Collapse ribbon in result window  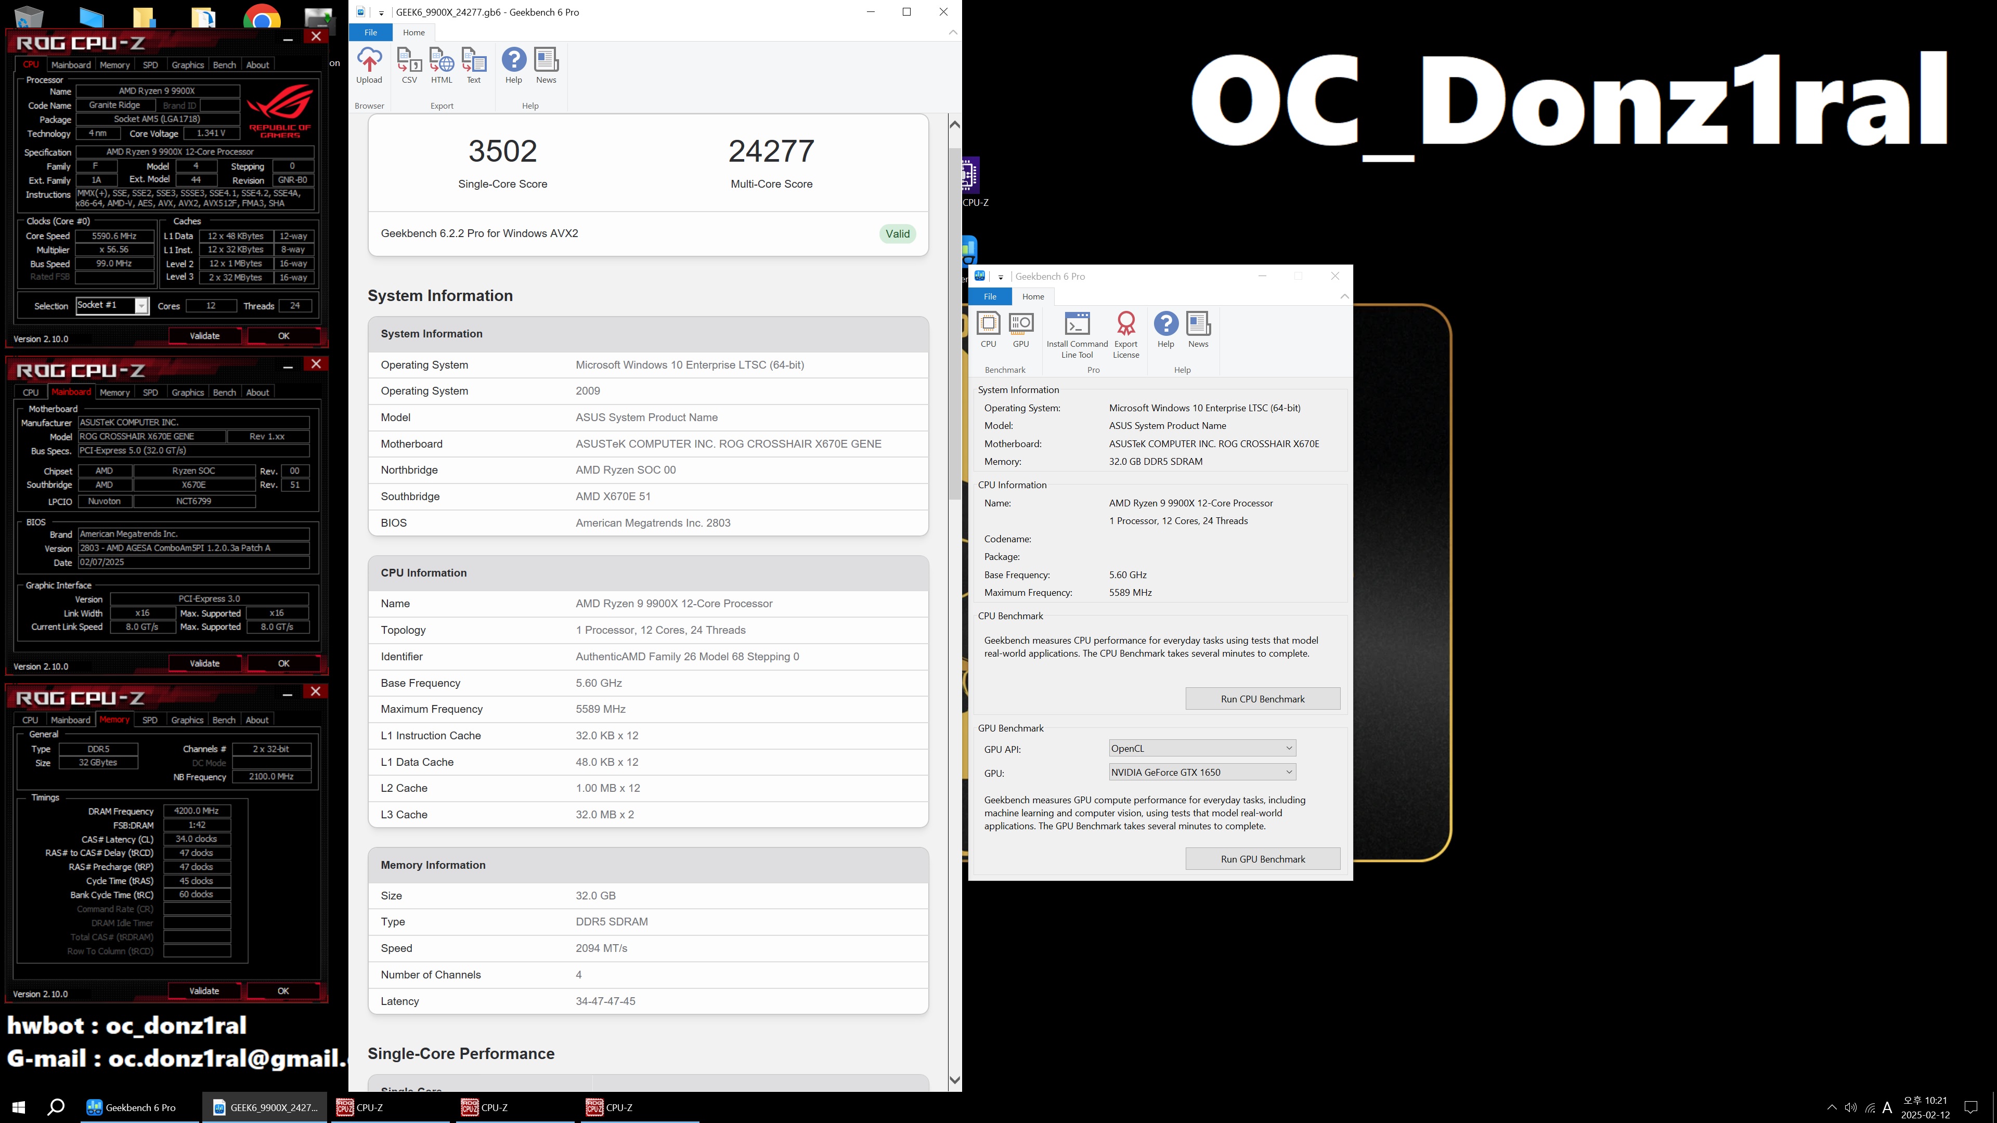pos(953,33)
